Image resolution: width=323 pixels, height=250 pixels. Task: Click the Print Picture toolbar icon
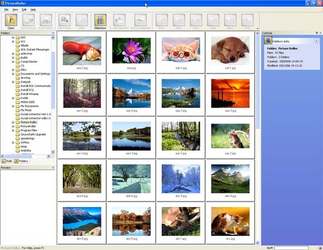point(46,20)
